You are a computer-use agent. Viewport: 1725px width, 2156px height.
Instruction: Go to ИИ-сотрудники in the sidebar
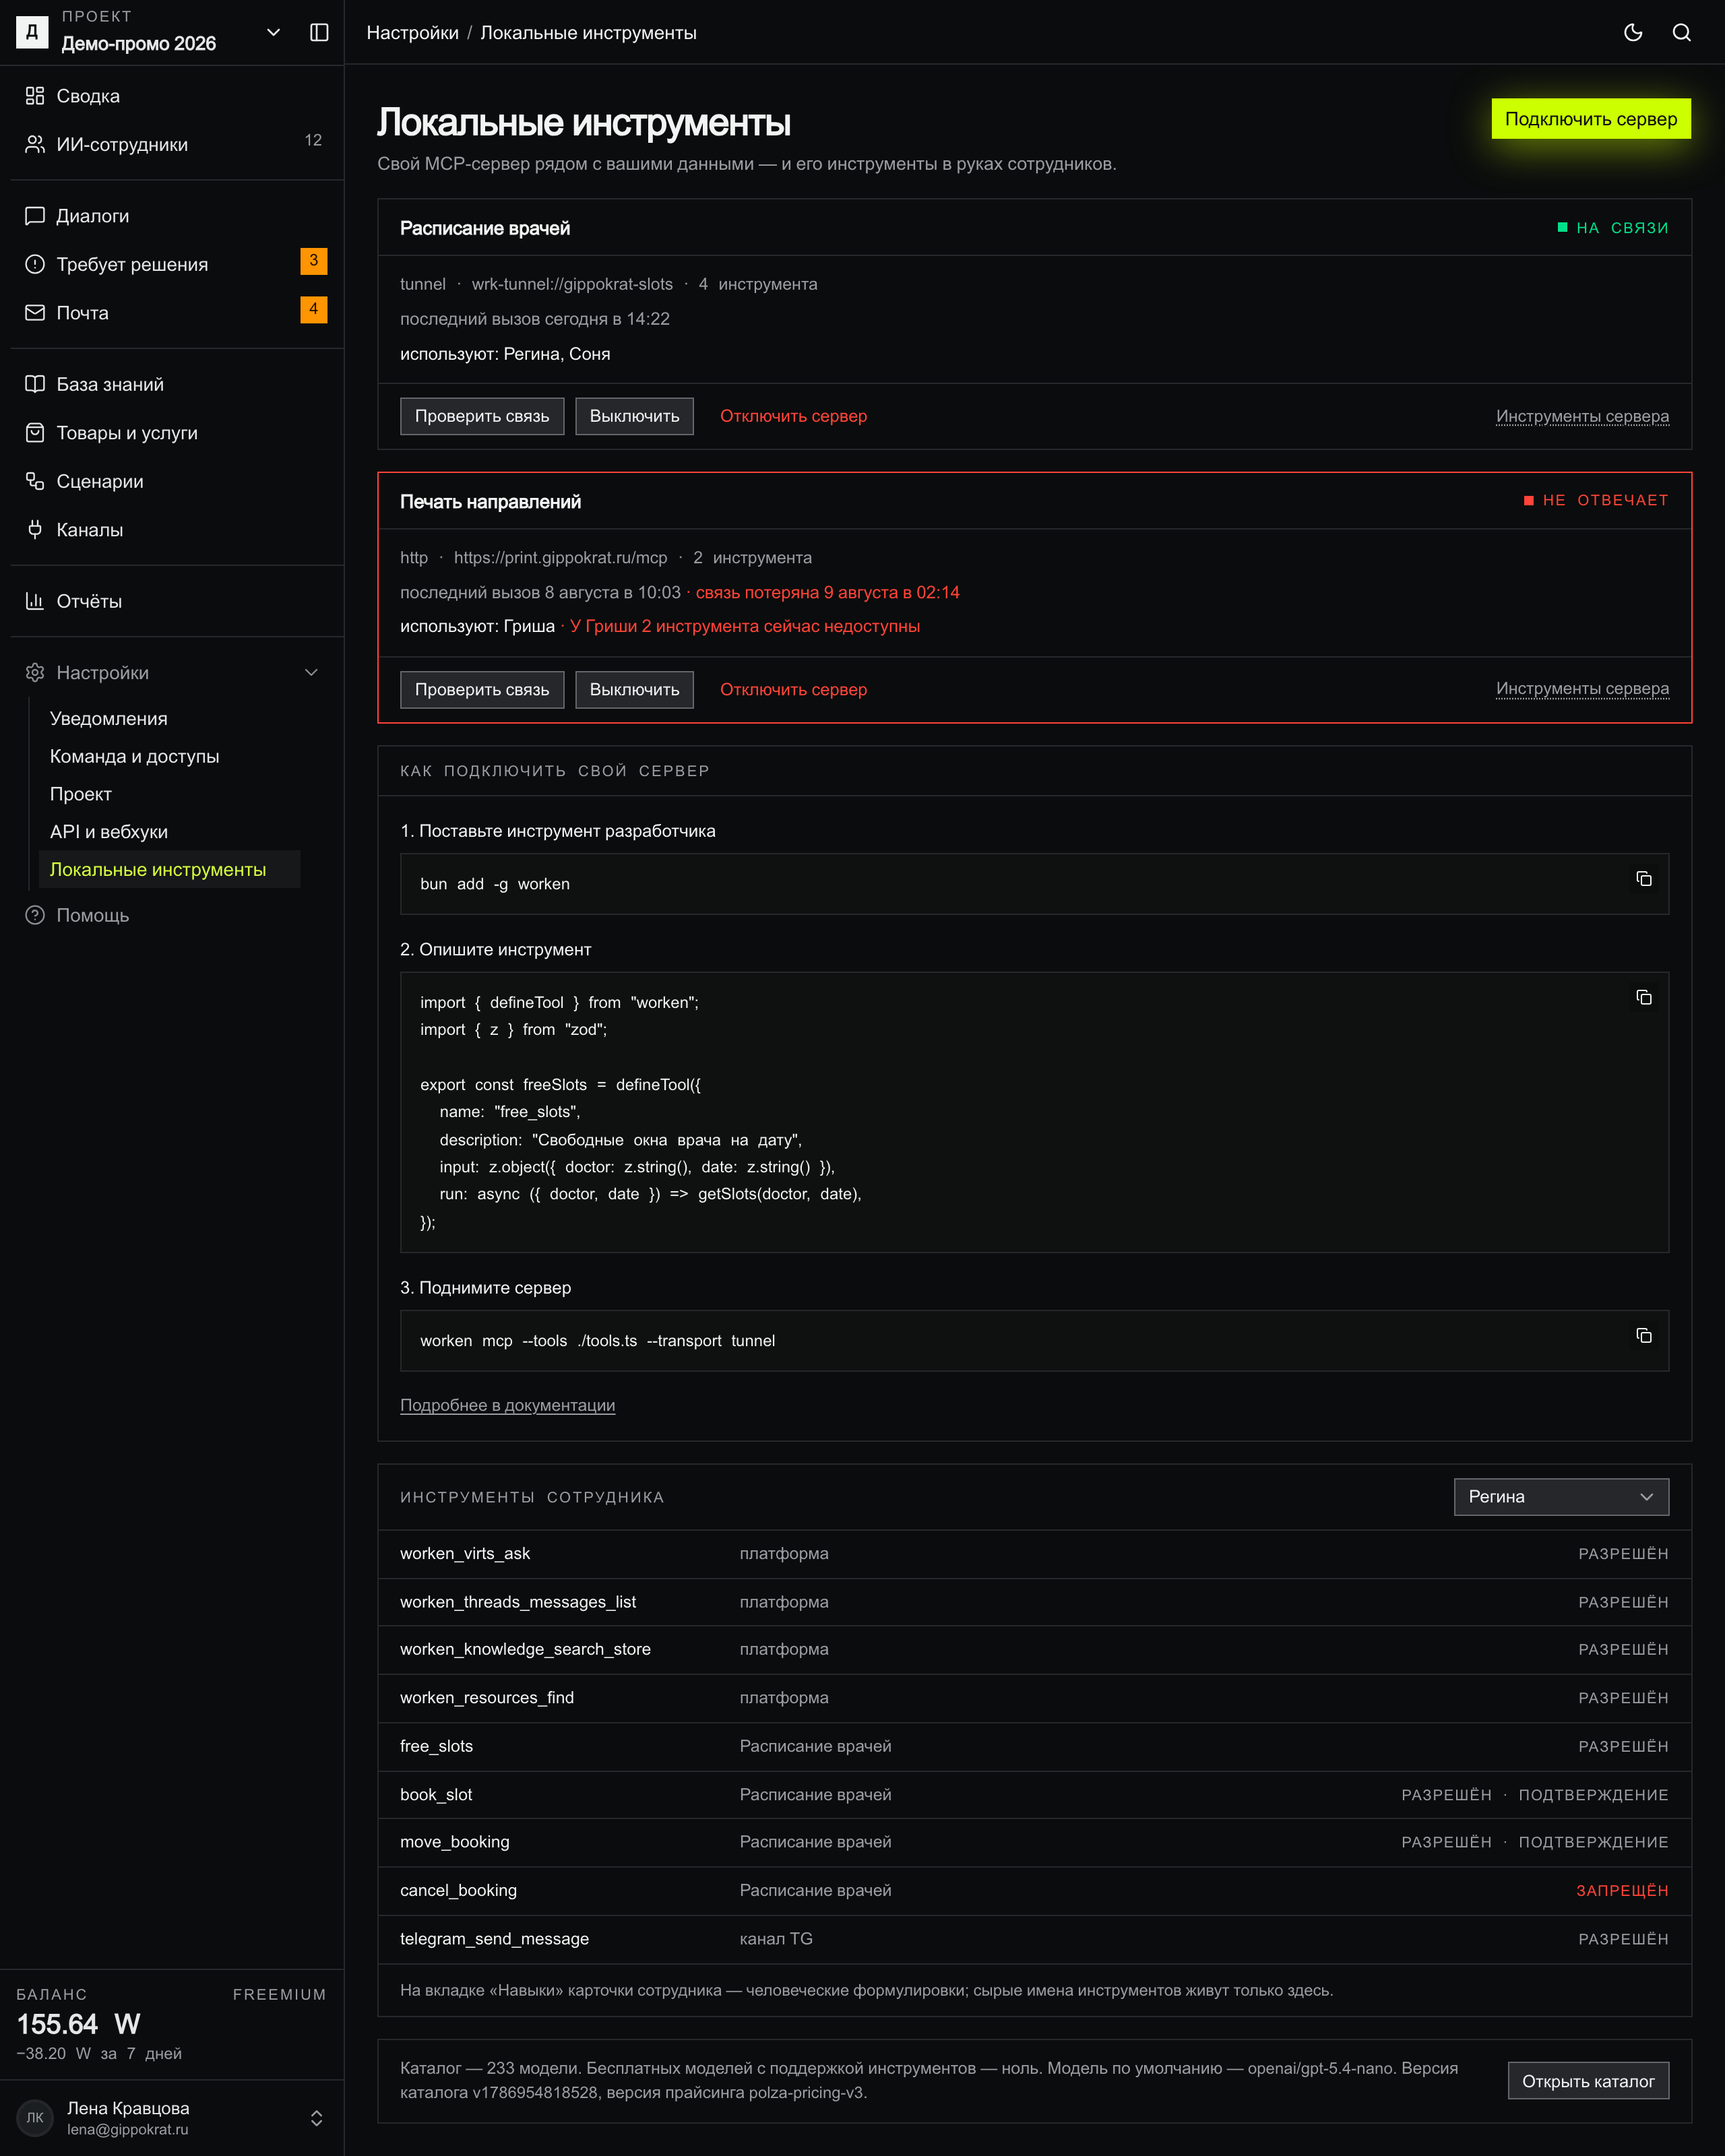[172, 144]
